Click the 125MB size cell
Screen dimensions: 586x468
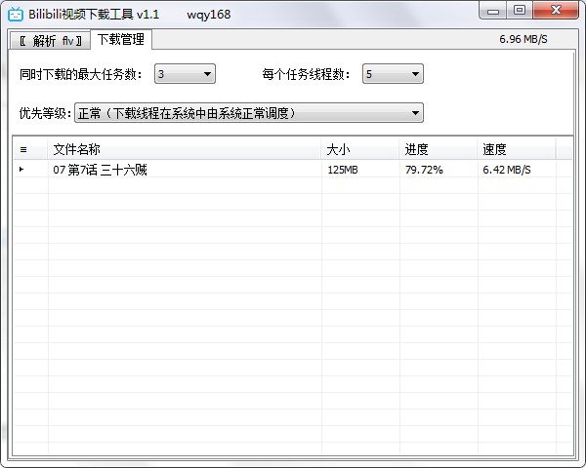click(x=343, y=170)
